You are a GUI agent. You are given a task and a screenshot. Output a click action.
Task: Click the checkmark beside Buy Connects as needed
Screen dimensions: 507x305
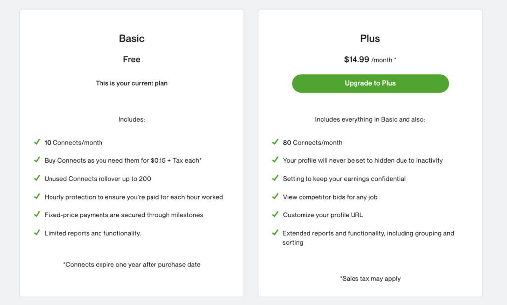click(x=37, y=160)
